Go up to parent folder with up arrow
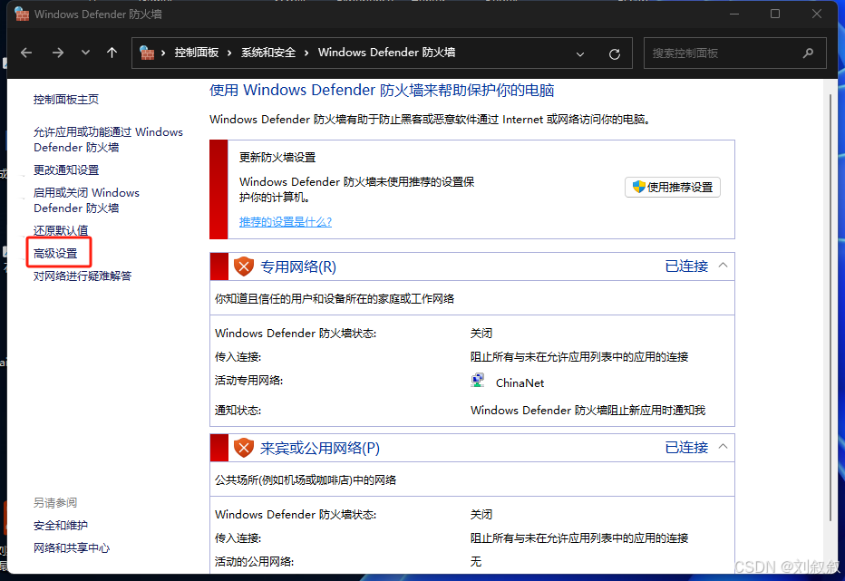Viewport: 845px width, 581px height. click(112, 53)
